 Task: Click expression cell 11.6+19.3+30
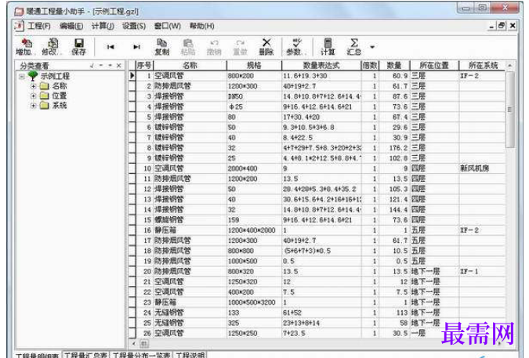point(321,76)
